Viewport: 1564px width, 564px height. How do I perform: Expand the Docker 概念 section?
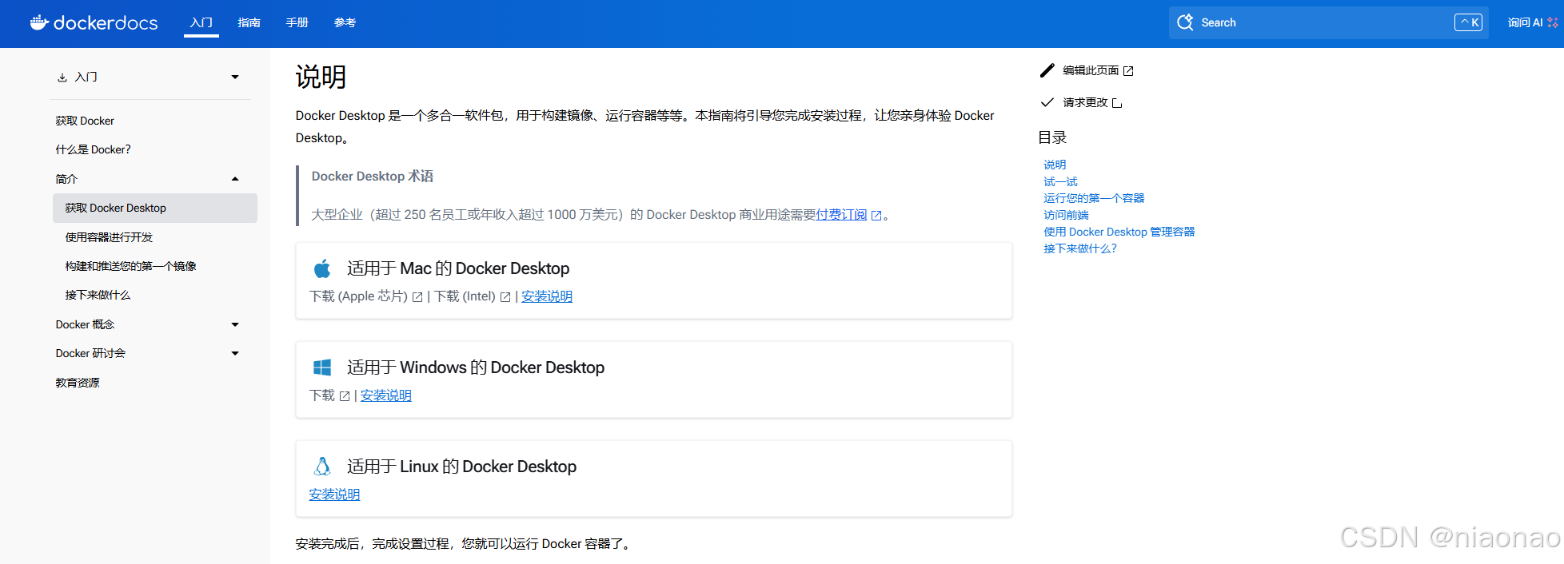[x=235, y=324]
